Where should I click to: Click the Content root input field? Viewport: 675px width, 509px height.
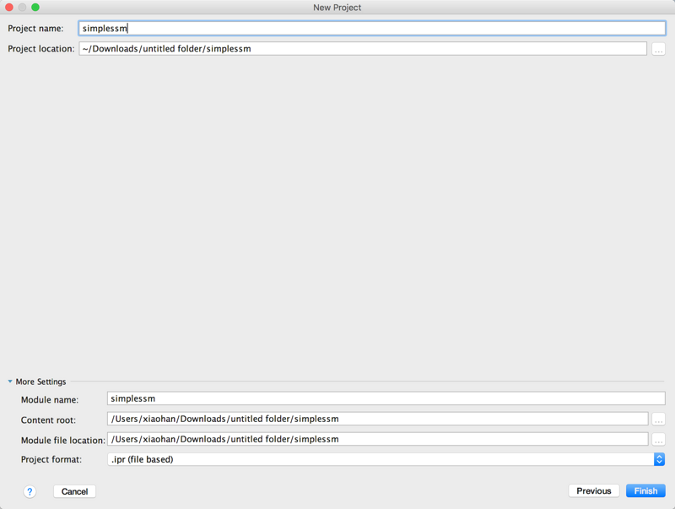(x=377, y=419)
